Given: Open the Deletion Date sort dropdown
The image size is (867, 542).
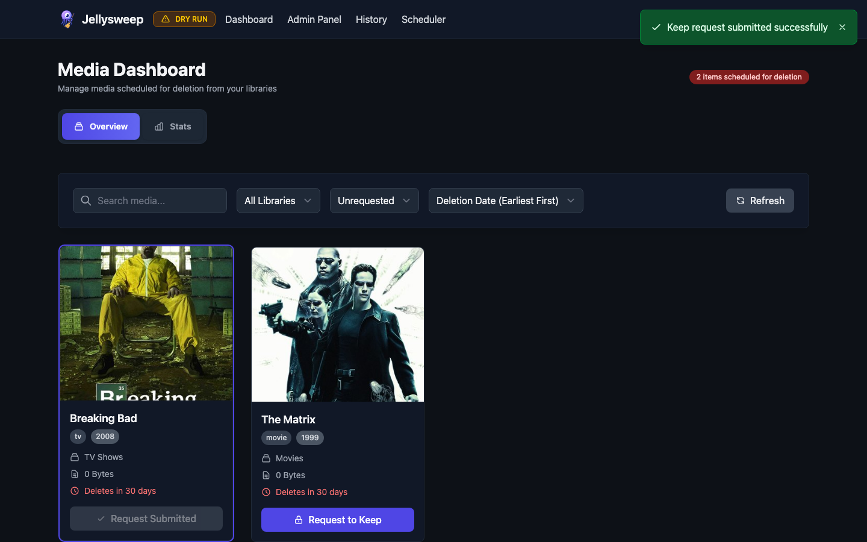Looking at the screenshot, I should click(x=506, y=201).
